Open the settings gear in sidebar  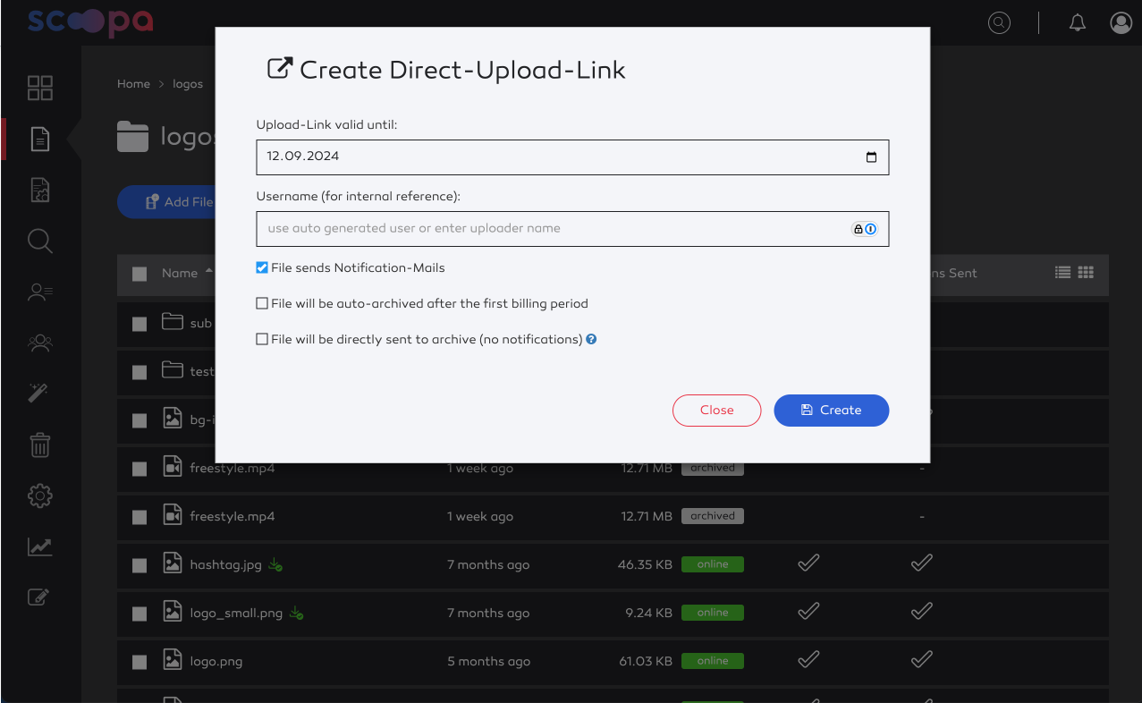point(40,495)
